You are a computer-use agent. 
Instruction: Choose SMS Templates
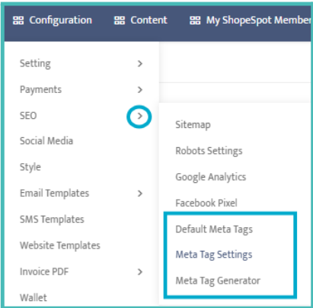coord(52,220)
